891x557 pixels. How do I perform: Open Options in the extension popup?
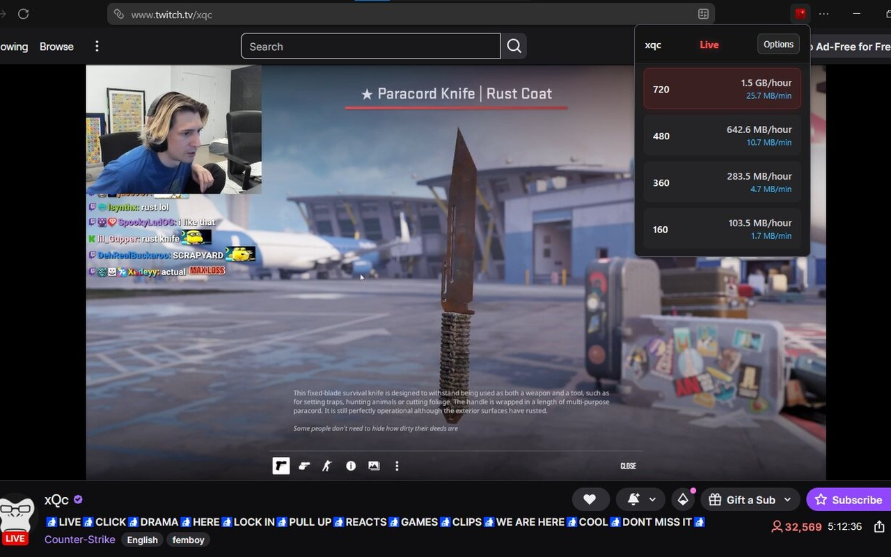[778, 45]
